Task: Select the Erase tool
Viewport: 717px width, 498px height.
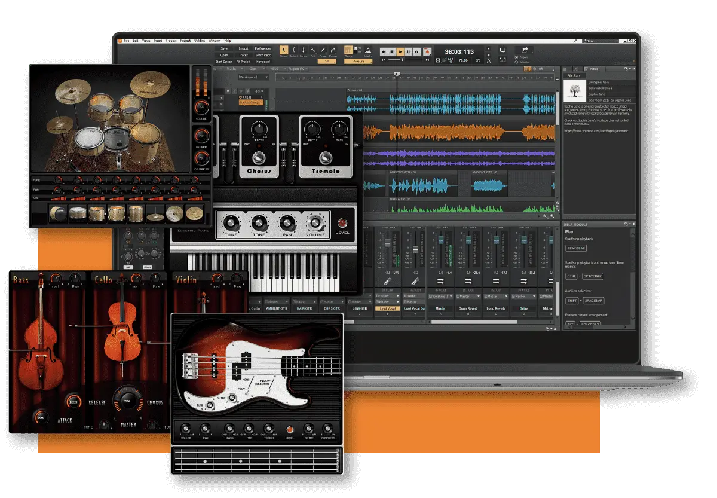Action: [x=332, y=50]
